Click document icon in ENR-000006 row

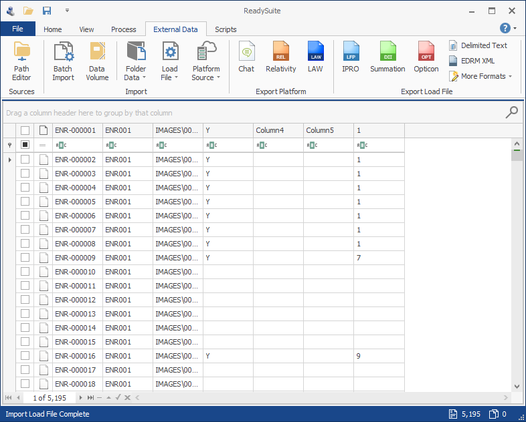pos(43,216)
